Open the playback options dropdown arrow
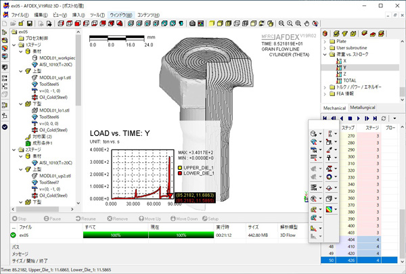 394,118
